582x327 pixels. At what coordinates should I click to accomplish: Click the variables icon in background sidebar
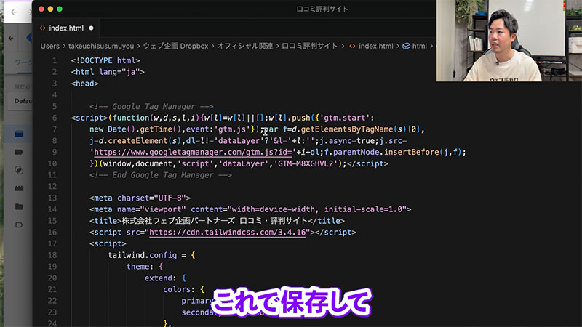(19, 188)
